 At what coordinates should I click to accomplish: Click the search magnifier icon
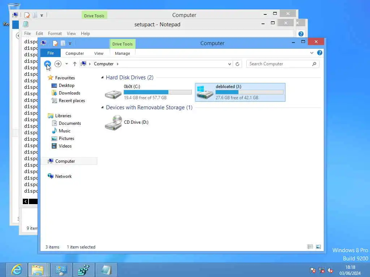point(314,64)
